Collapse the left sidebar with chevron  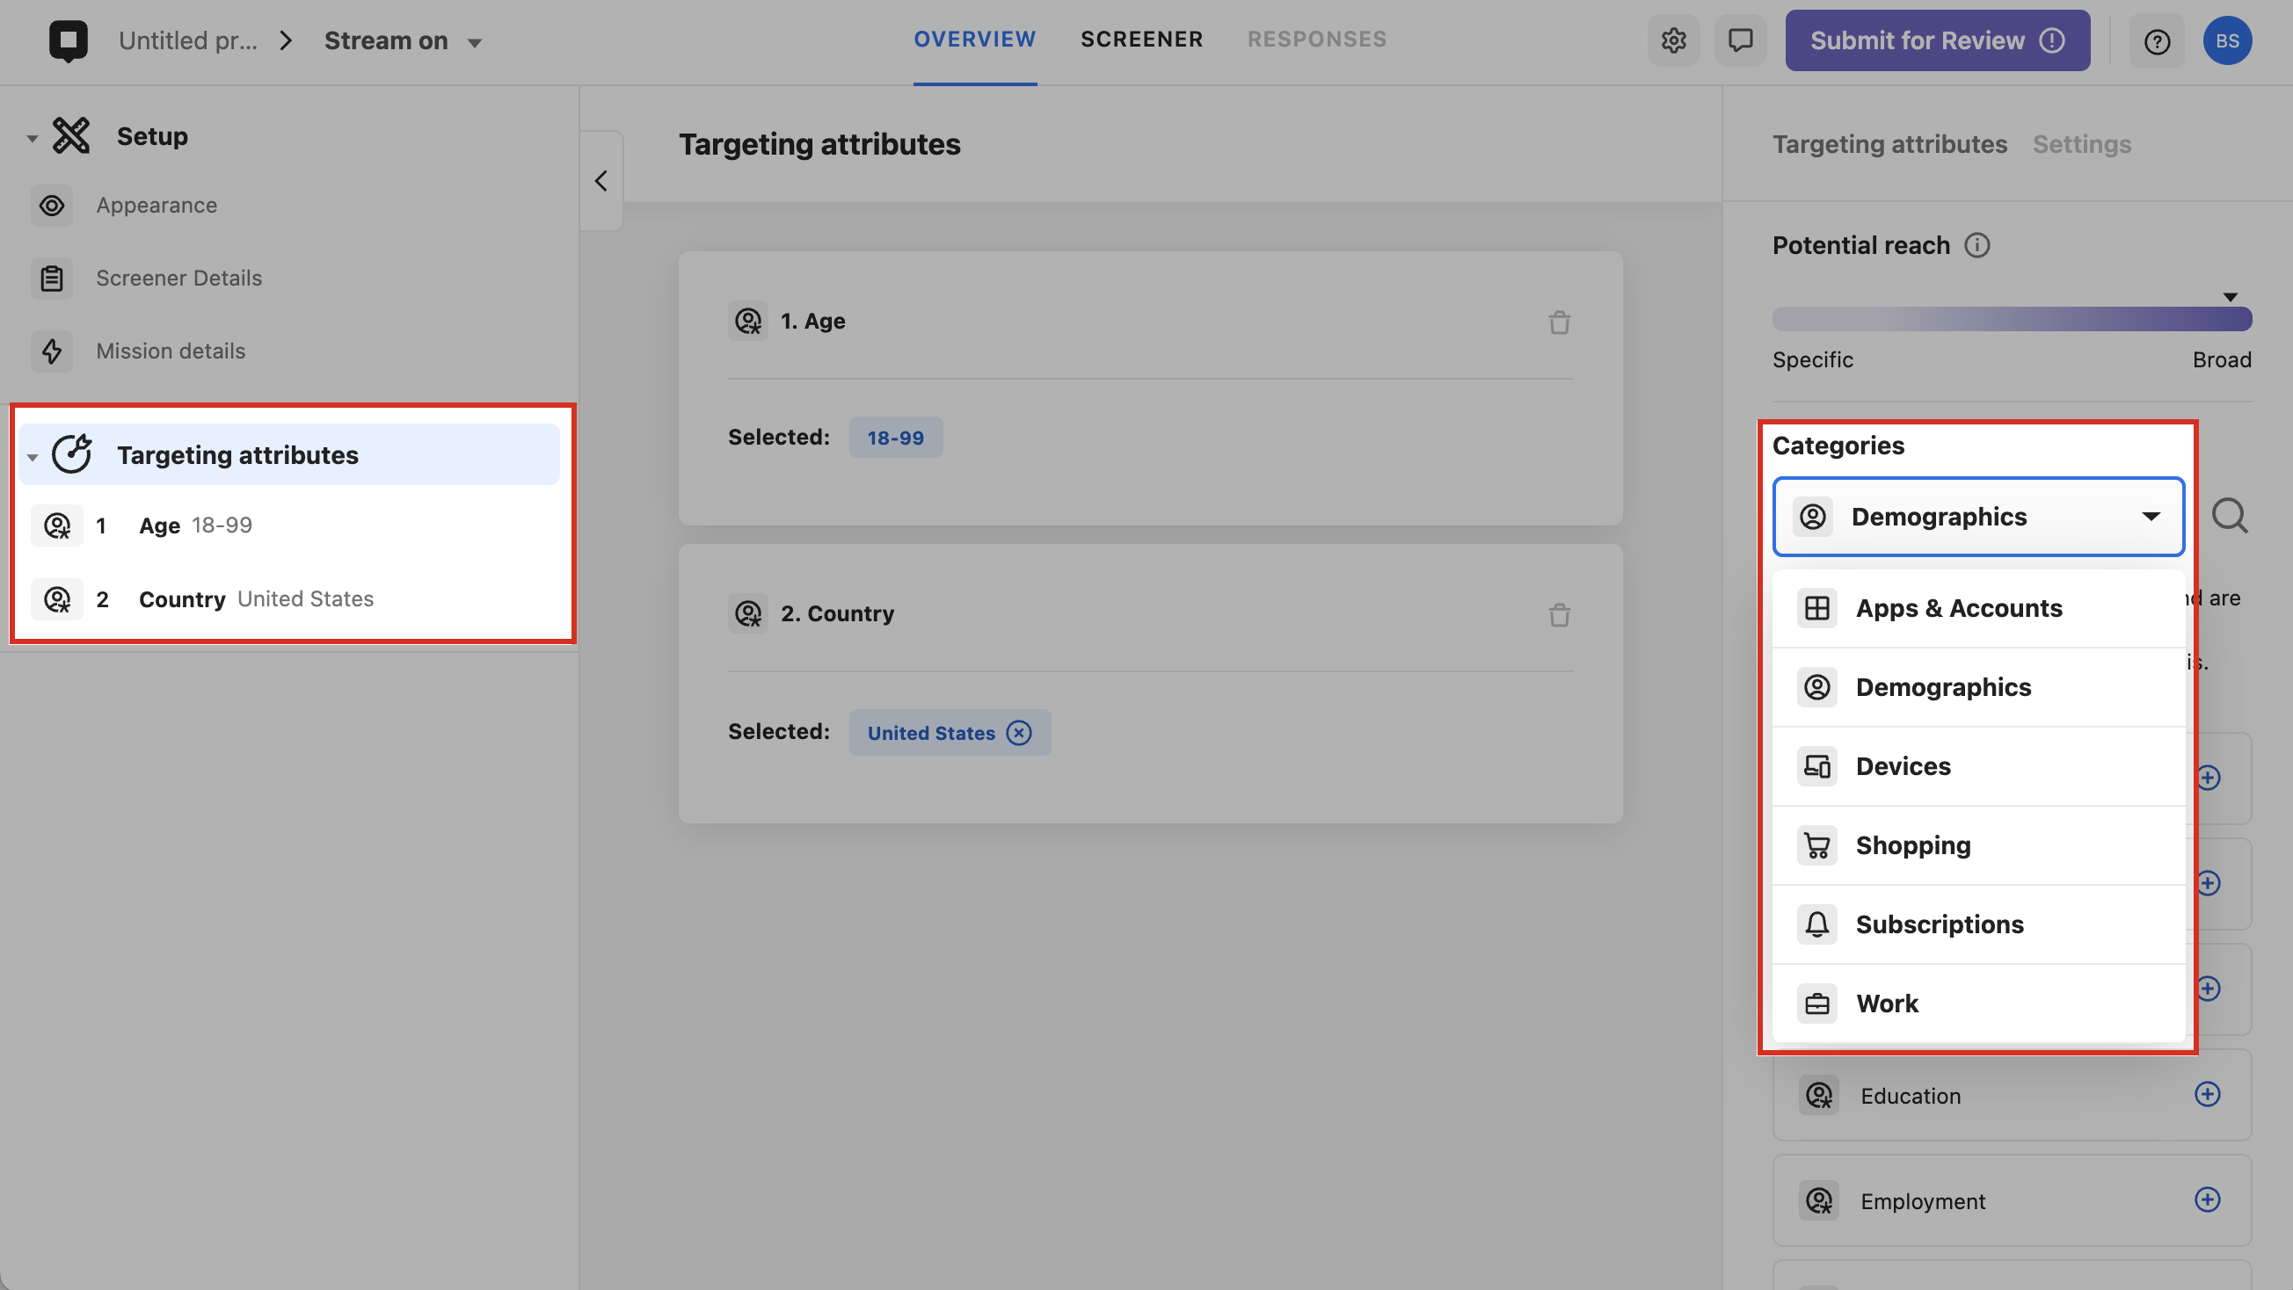point(601,181)
